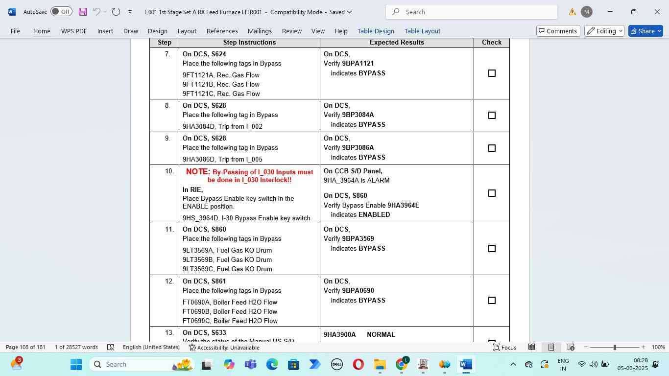Click the word count 1 of 28527 words
Image resolution: width=669 pixels, height=376 pixels.
[76, 347]
